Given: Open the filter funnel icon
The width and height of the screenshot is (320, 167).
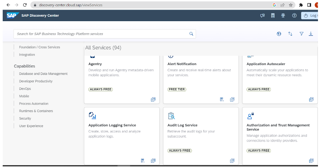Looking at the screenshot, I should 301,34.
